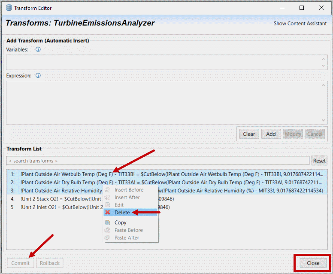Screen dimensions: 333x274
Task: Choose Copy from the context menu
Action: (120, 222)
